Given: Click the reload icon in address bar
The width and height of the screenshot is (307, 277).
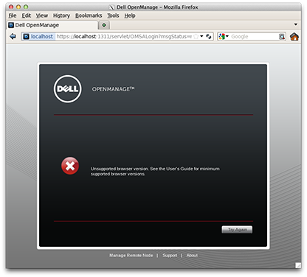Looking at the screenshot, I should point(209,37).
